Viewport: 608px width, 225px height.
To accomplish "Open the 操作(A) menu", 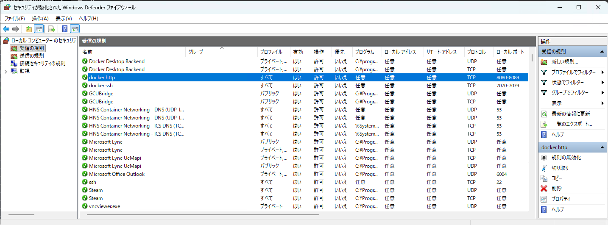I will 40,19.
